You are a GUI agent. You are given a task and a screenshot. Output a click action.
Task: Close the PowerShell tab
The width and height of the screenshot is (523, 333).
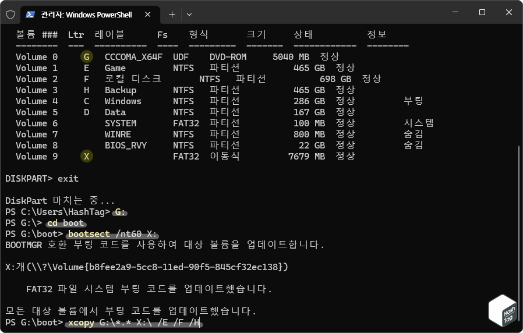click(148, 15)
